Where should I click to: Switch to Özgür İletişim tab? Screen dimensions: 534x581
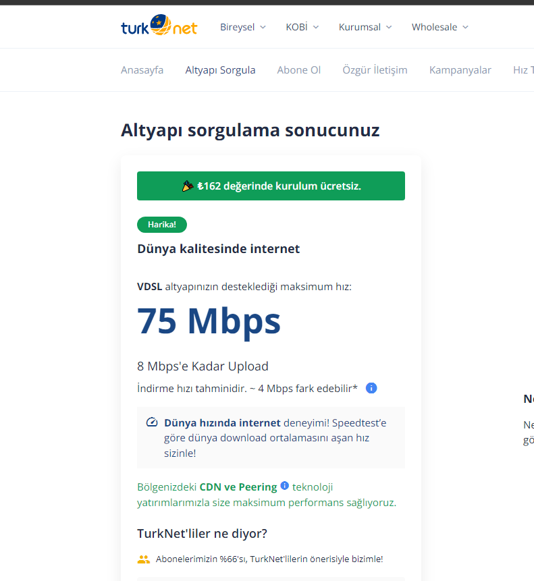point(375,70)
